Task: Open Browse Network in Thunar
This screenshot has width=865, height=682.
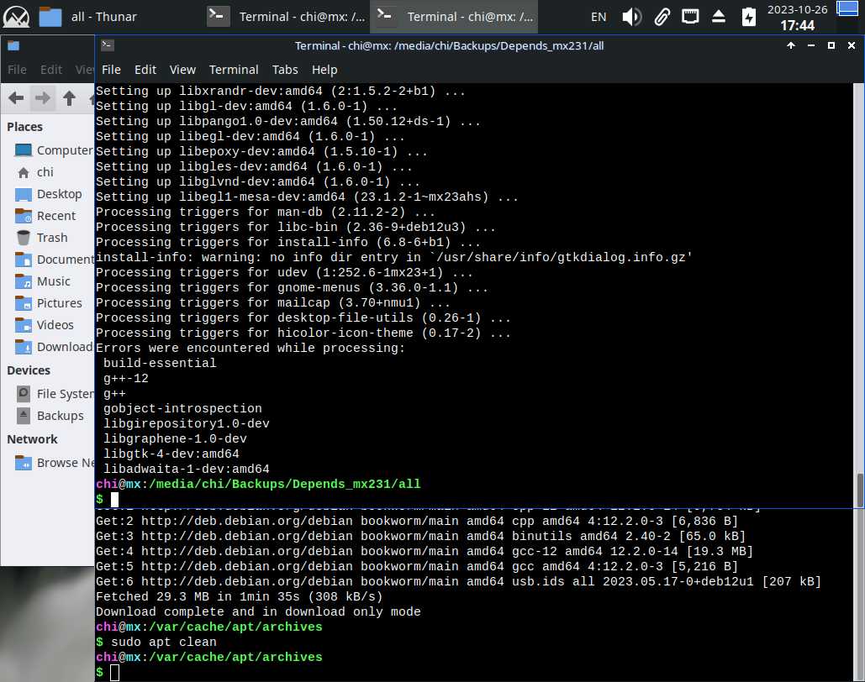Action: 54,463
